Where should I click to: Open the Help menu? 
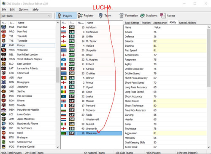pyautogui.click(x=35, y=9)
